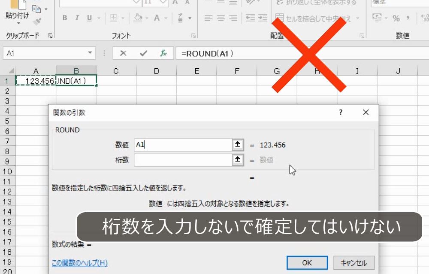Image resolution: width=429 pixels, height=274 pixels.
Task: Click the 数値 argument input field
Action: point(183,145)
